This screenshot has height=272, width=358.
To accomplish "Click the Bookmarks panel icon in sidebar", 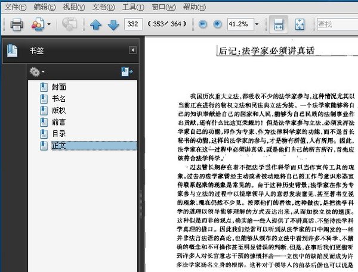I will 12,51.
